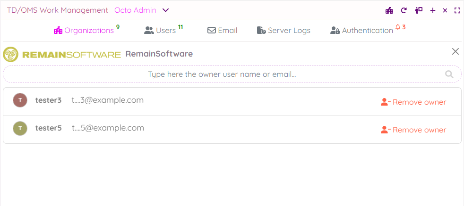Image resolution: width=464 pixels, height=206 pixels.
Task: Click the refresh icon in top toolbar
Action: pos(404,10)
